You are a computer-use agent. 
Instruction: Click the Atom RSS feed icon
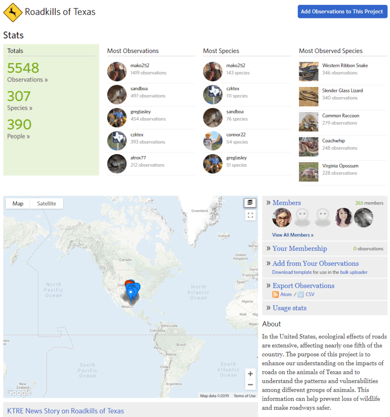[276, 294]
